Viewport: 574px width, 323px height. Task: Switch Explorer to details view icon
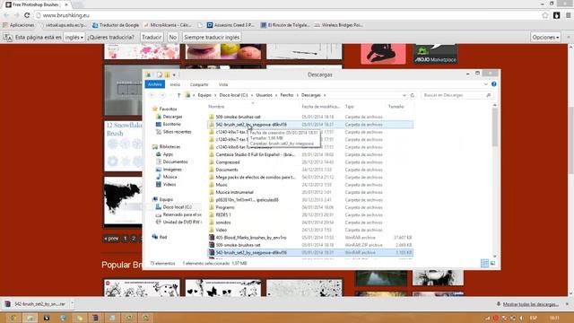tap(484, 263)
